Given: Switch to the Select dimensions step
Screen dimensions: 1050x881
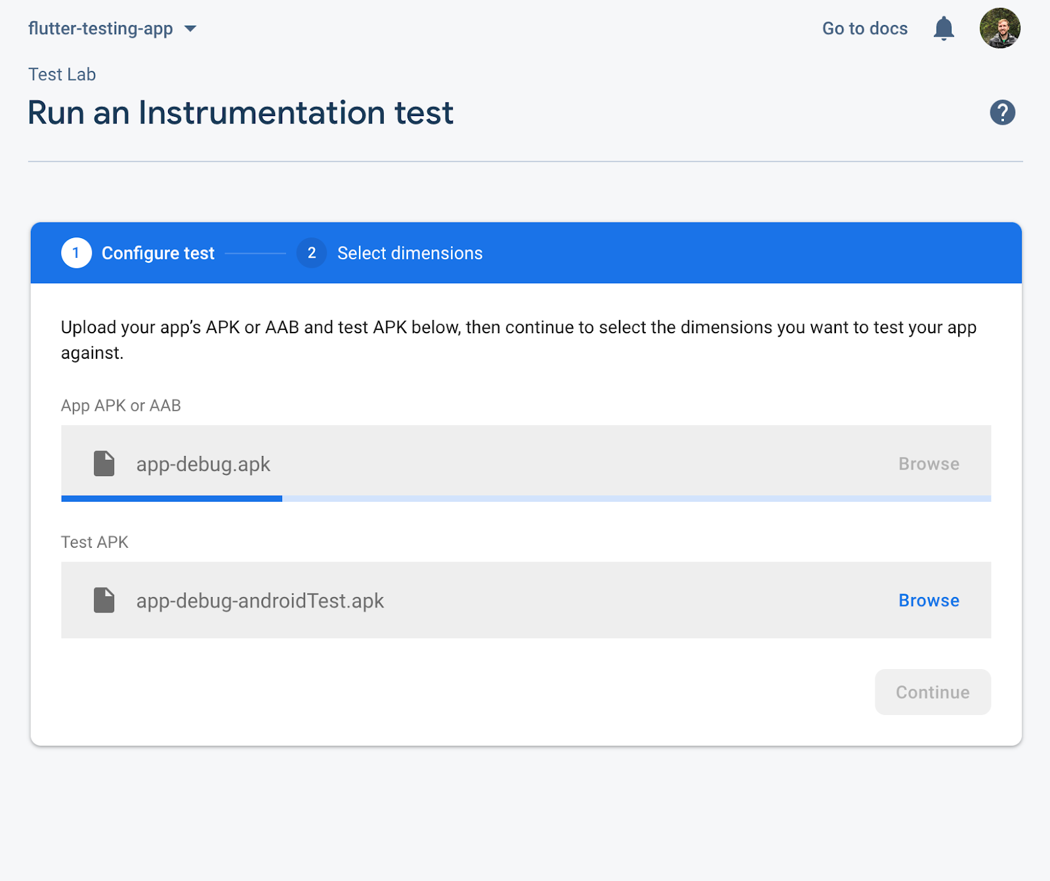Looking at the screenshot, I should click(409, 253).
